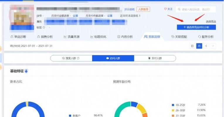
Task: Click the search magnifier icon
Action: (x=179, y=9)
